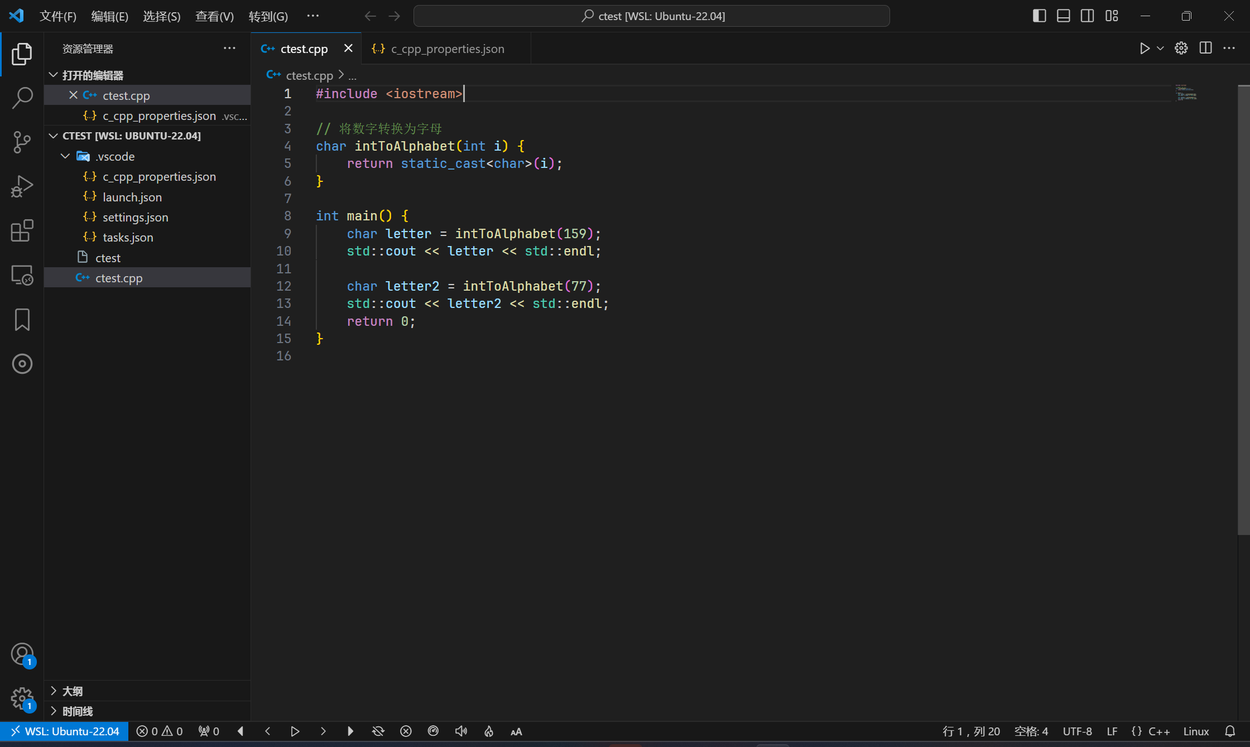Expand the 时间线 timeline section
This screenshot has width=1250, height=747.
click(x=147, y=711)
